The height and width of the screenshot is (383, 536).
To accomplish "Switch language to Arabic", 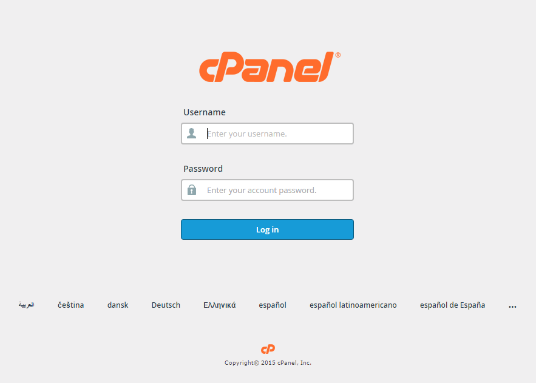I will click(x=26, y=305).
